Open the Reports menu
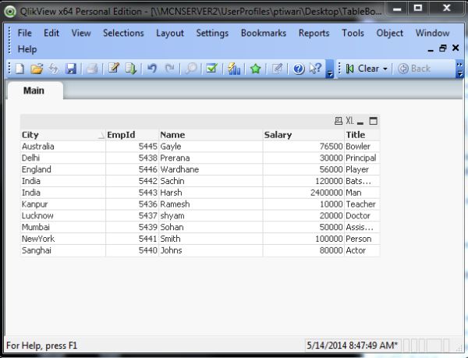468x358 pixels. click(x=314, y=33)
